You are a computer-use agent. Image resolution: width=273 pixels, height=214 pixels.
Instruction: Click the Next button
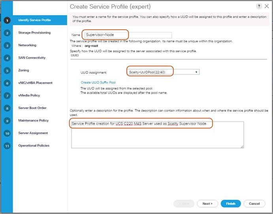(207, 204)
